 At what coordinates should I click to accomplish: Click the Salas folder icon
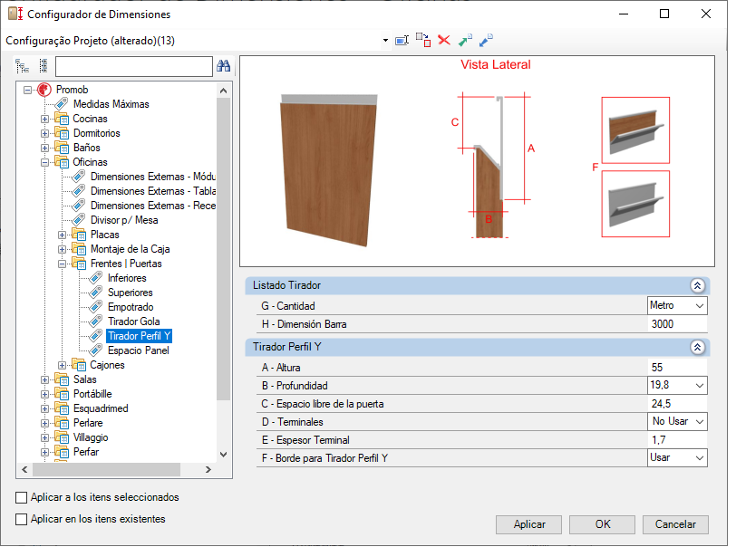pyautogui.click(x=62, y=379)
